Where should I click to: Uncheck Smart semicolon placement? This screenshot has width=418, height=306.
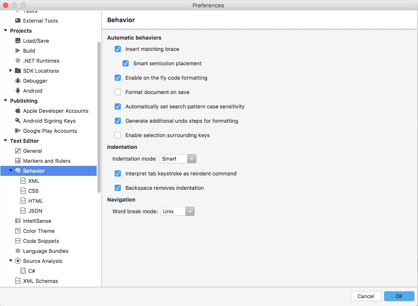tap(125, 63)
